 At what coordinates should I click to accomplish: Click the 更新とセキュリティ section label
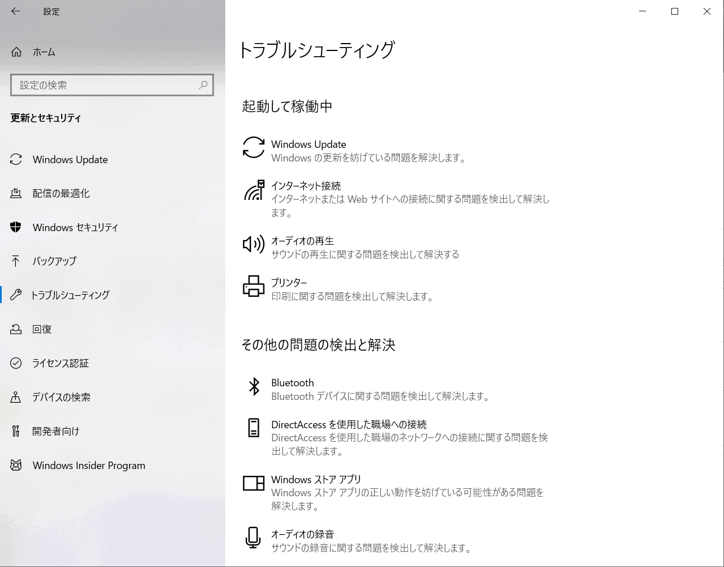coord(46,118)
